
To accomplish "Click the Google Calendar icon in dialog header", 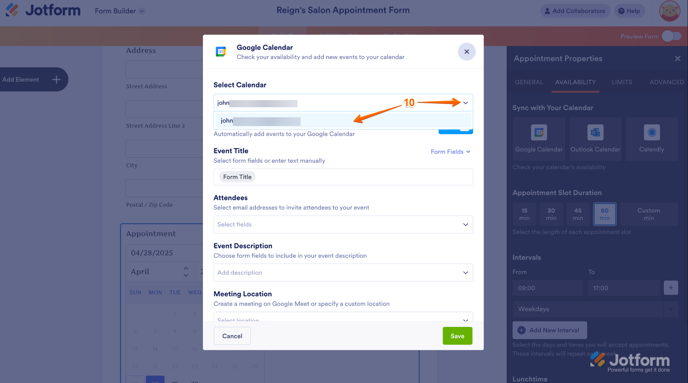I will pos(221,52).
